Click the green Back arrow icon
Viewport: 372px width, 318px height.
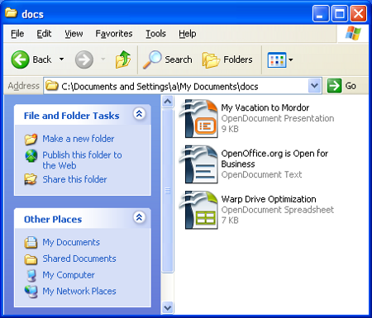tap(20, 59)
